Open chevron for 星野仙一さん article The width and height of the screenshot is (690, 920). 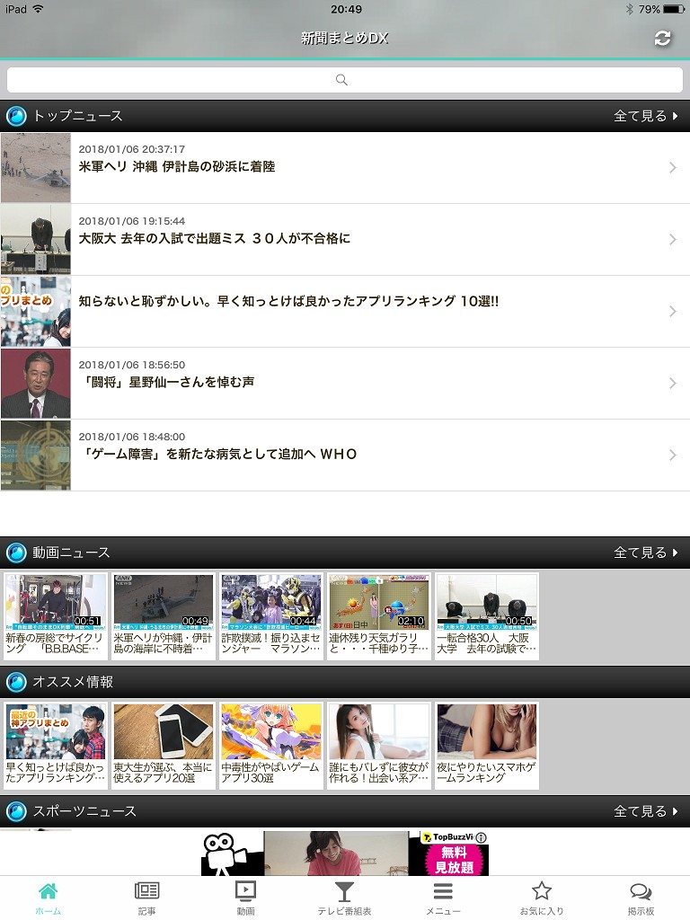(x=672, y=384)
